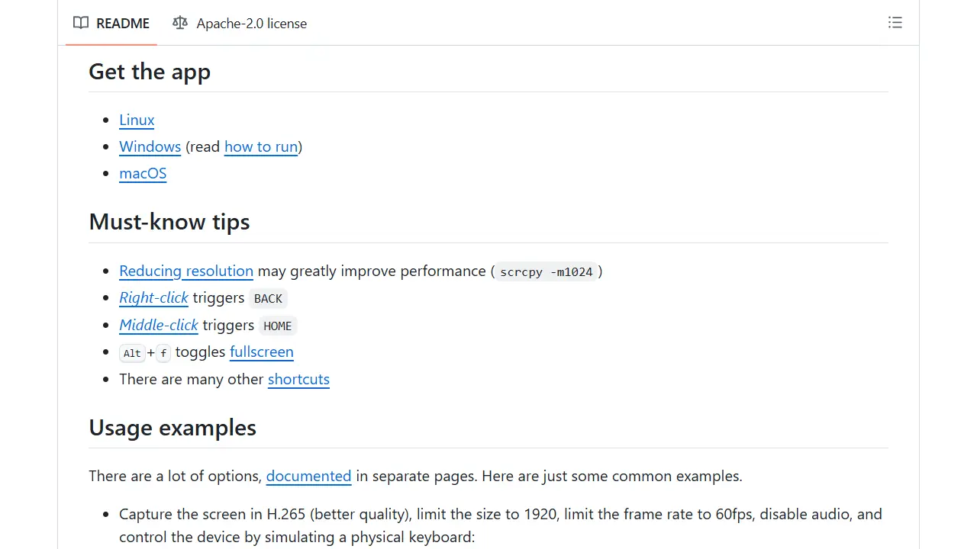
Task: Click the 'Must-know tips' heading
Action: pos(169,222)
